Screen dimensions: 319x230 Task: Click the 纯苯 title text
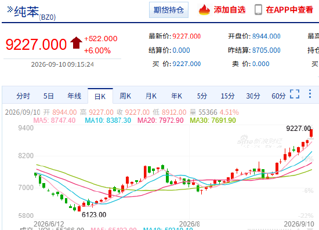[27, 12]
